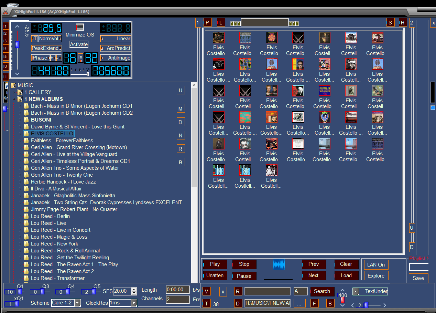Click preset button 1 on left strip

pyautogui.click(x=6, y=26)
